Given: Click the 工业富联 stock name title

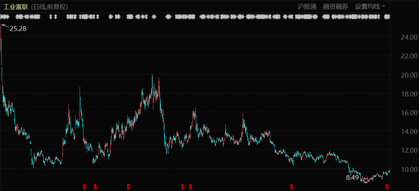Looking at the screenshot, I should (16, 7).
